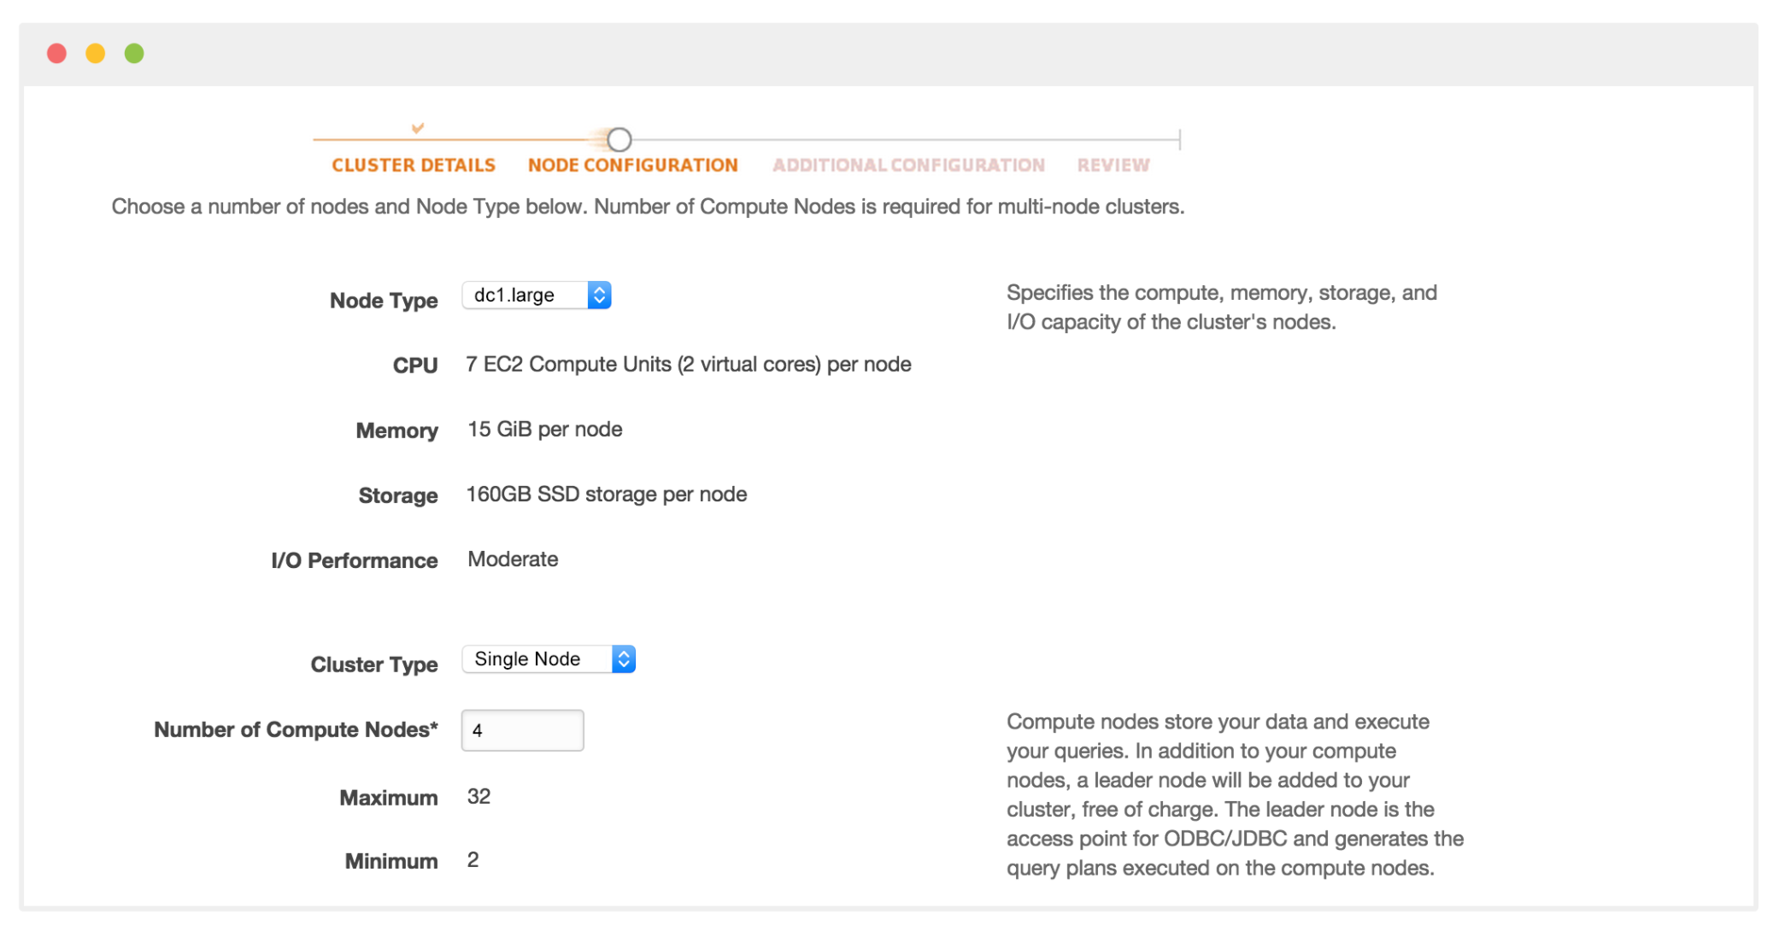Switch to the Cluster Details step
1779x931 pixels.
coord(414,165)
